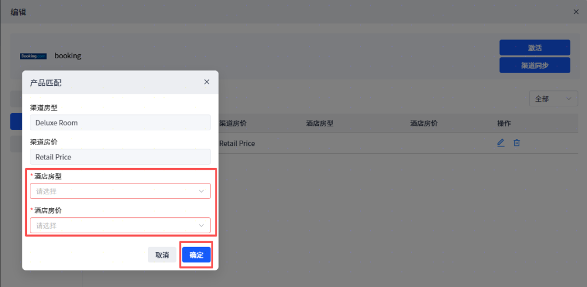Click the 渠道同步 sync button

pyautogui.click(x=534, y=65)
